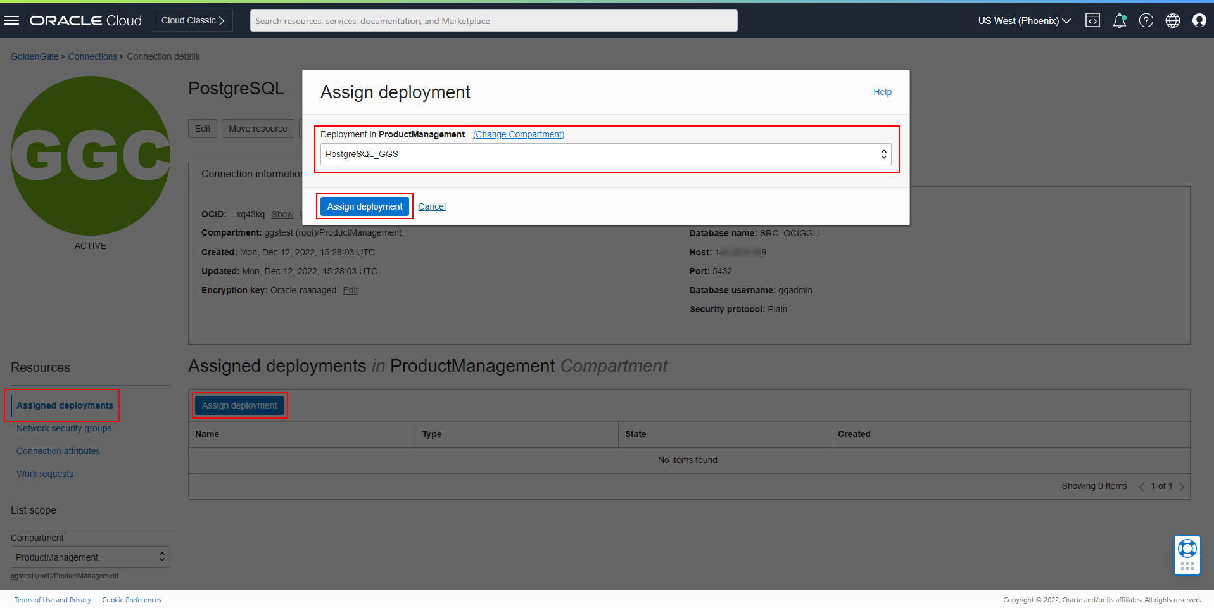Cancel the Assign deployment dialog
Image resolution: width=1214 pixels, height=608 pixels.
(432, 206)
